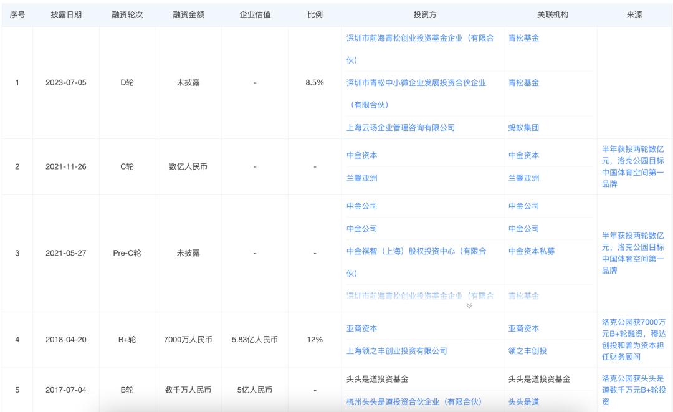
Task: Select 兰馨亚洲 in the 关联机构 column
Action: 523,178
